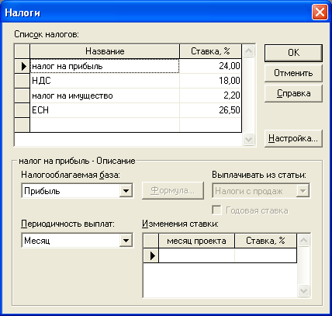Image resolution: width=332 pixels, height=316 pixels.
Task: Click the 24,00 rate cell
Action: [210, 66]
